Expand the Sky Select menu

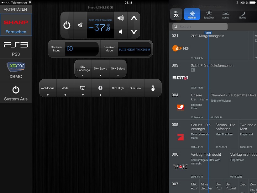(x=118, y=69)
